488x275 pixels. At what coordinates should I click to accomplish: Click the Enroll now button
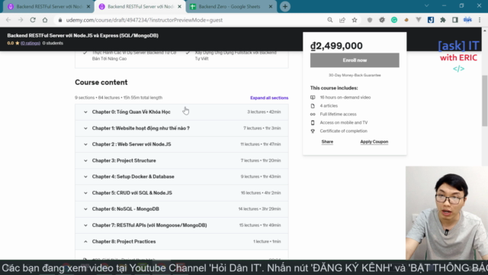tap(355, 60)
